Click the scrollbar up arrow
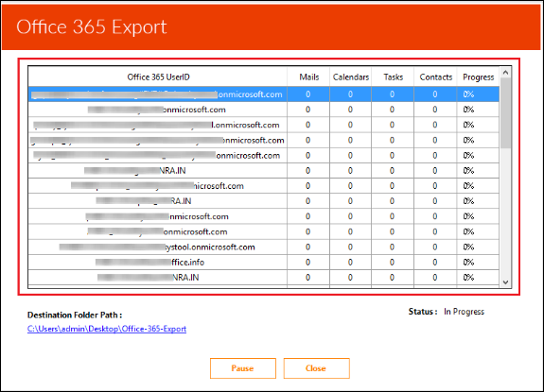Image resolution: width=544 pixels, height=392 pixels. click(505, 73)
